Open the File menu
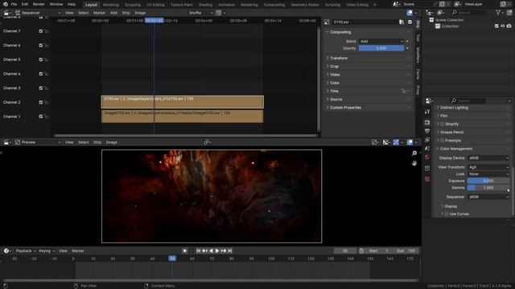This screenshot has height=289, width=515. pyautogui.click(x=14, y=4)
